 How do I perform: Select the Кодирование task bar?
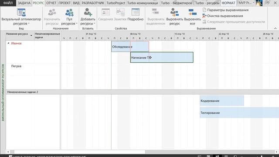(222, 101)
